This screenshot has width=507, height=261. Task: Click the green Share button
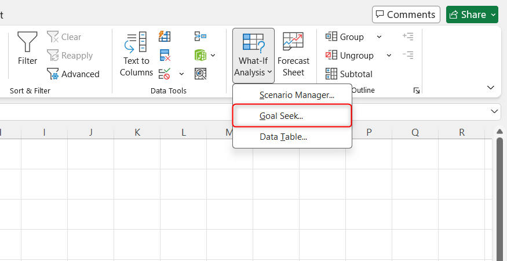472,14
